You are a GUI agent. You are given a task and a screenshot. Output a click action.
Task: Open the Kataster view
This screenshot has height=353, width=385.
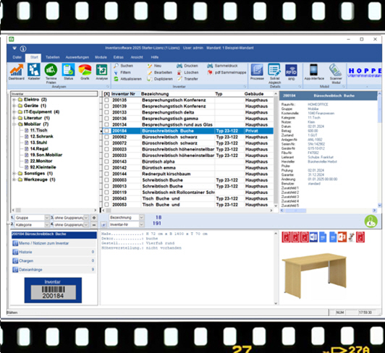point(34,72)
